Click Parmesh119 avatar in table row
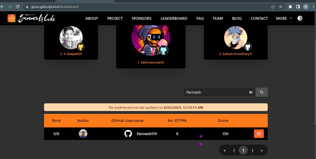 pos(83,134)
